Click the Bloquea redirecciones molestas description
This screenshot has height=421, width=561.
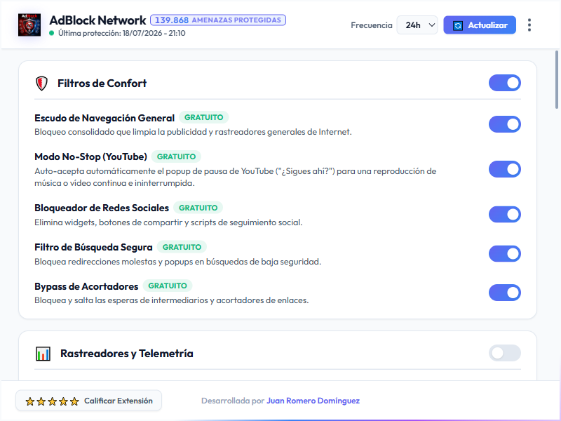(178, 262)
